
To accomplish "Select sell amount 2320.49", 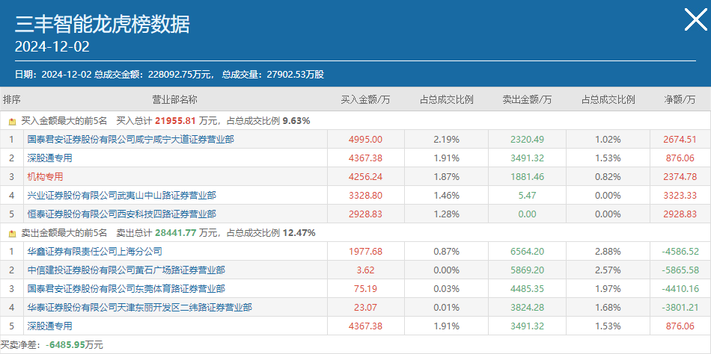I will (527, 140).
